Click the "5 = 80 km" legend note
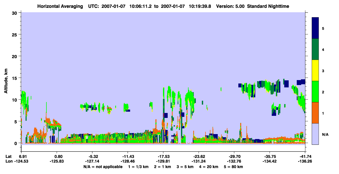Image resolution: width=339 pixels, height=174 pixels. click(234, 167)
